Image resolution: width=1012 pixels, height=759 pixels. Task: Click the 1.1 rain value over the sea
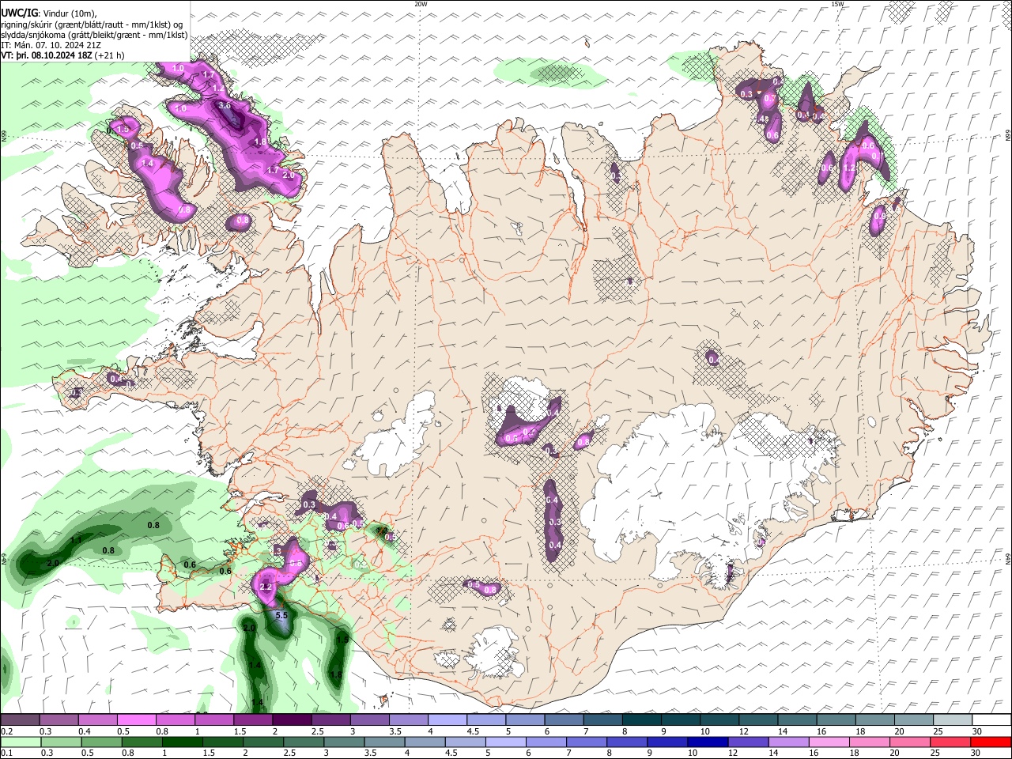click(77, 540)
